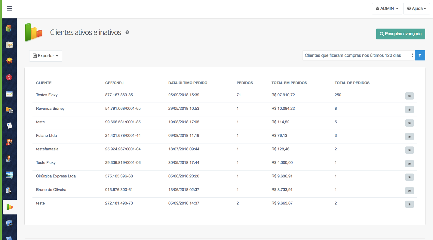Click eye icon for teste 272.181.490-73 row
The height and width of the screenshot is (240, 433).
click(409, 204)
